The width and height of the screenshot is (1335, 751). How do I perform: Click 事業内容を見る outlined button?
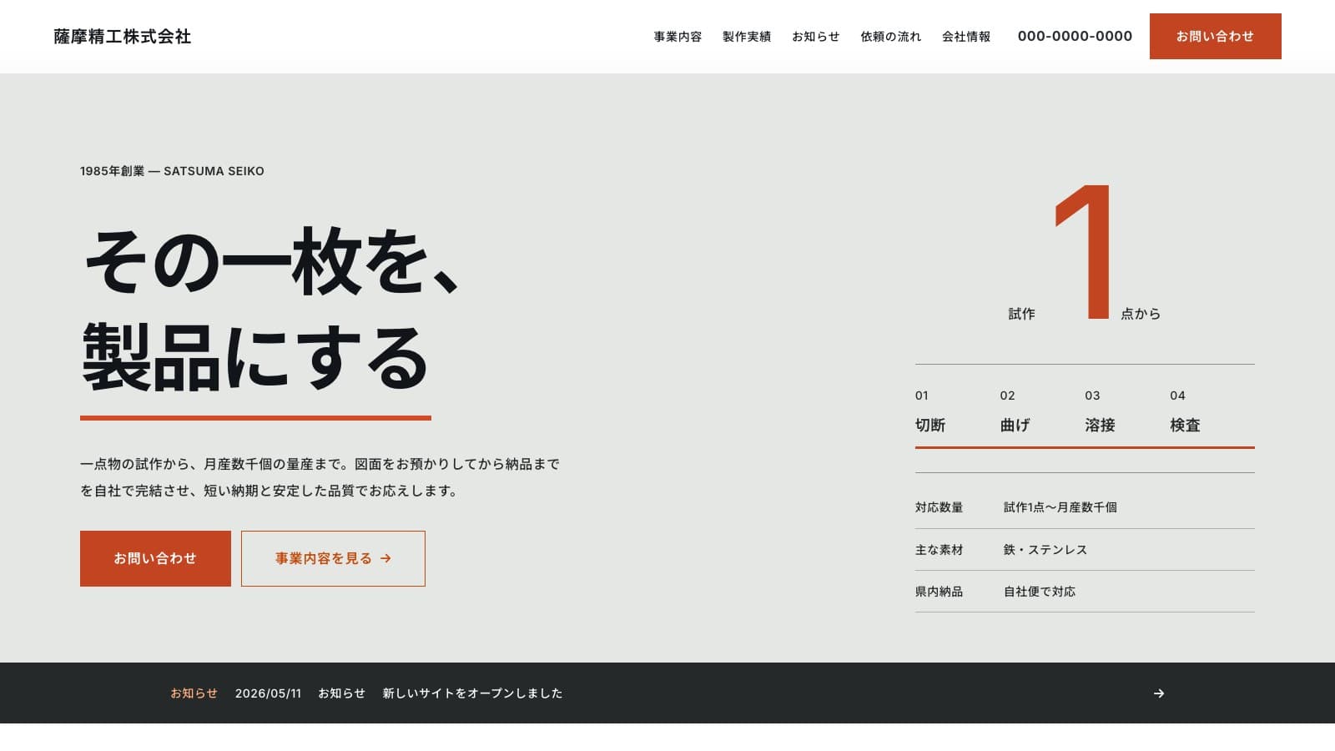click(x=333, y=558)
